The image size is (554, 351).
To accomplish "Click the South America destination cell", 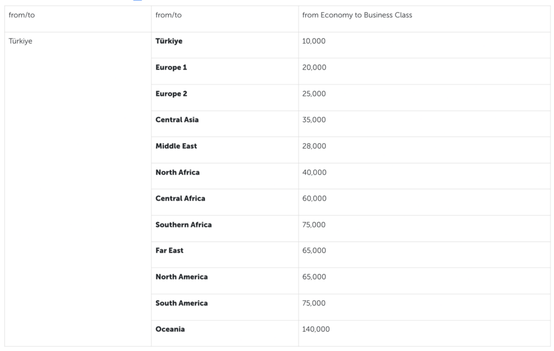I will pos(182,303).
